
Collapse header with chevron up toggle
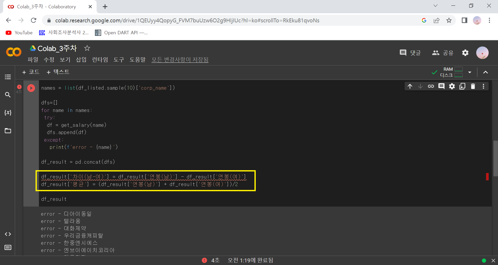click(x=486, y=72)
